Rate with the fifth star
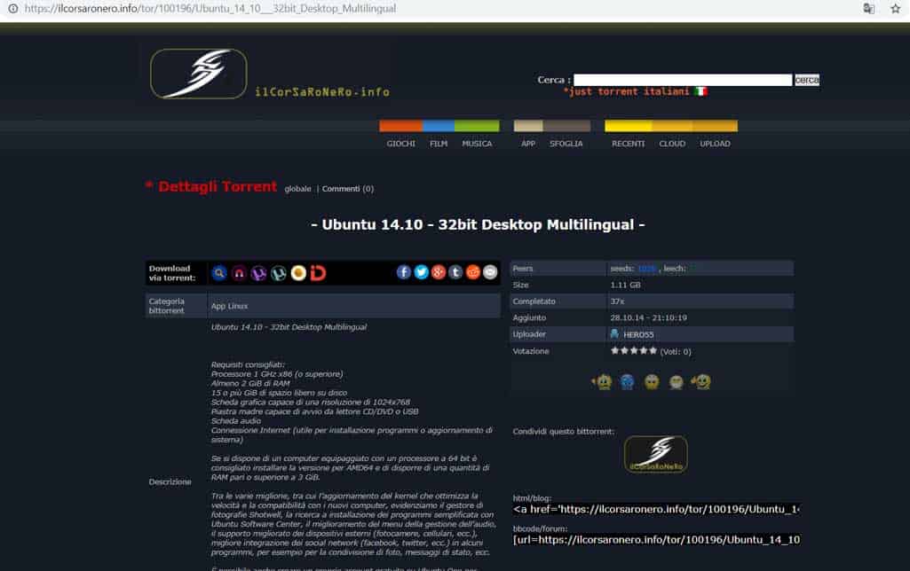Screen dimensions: 910x571 click(x=653, y=351)
